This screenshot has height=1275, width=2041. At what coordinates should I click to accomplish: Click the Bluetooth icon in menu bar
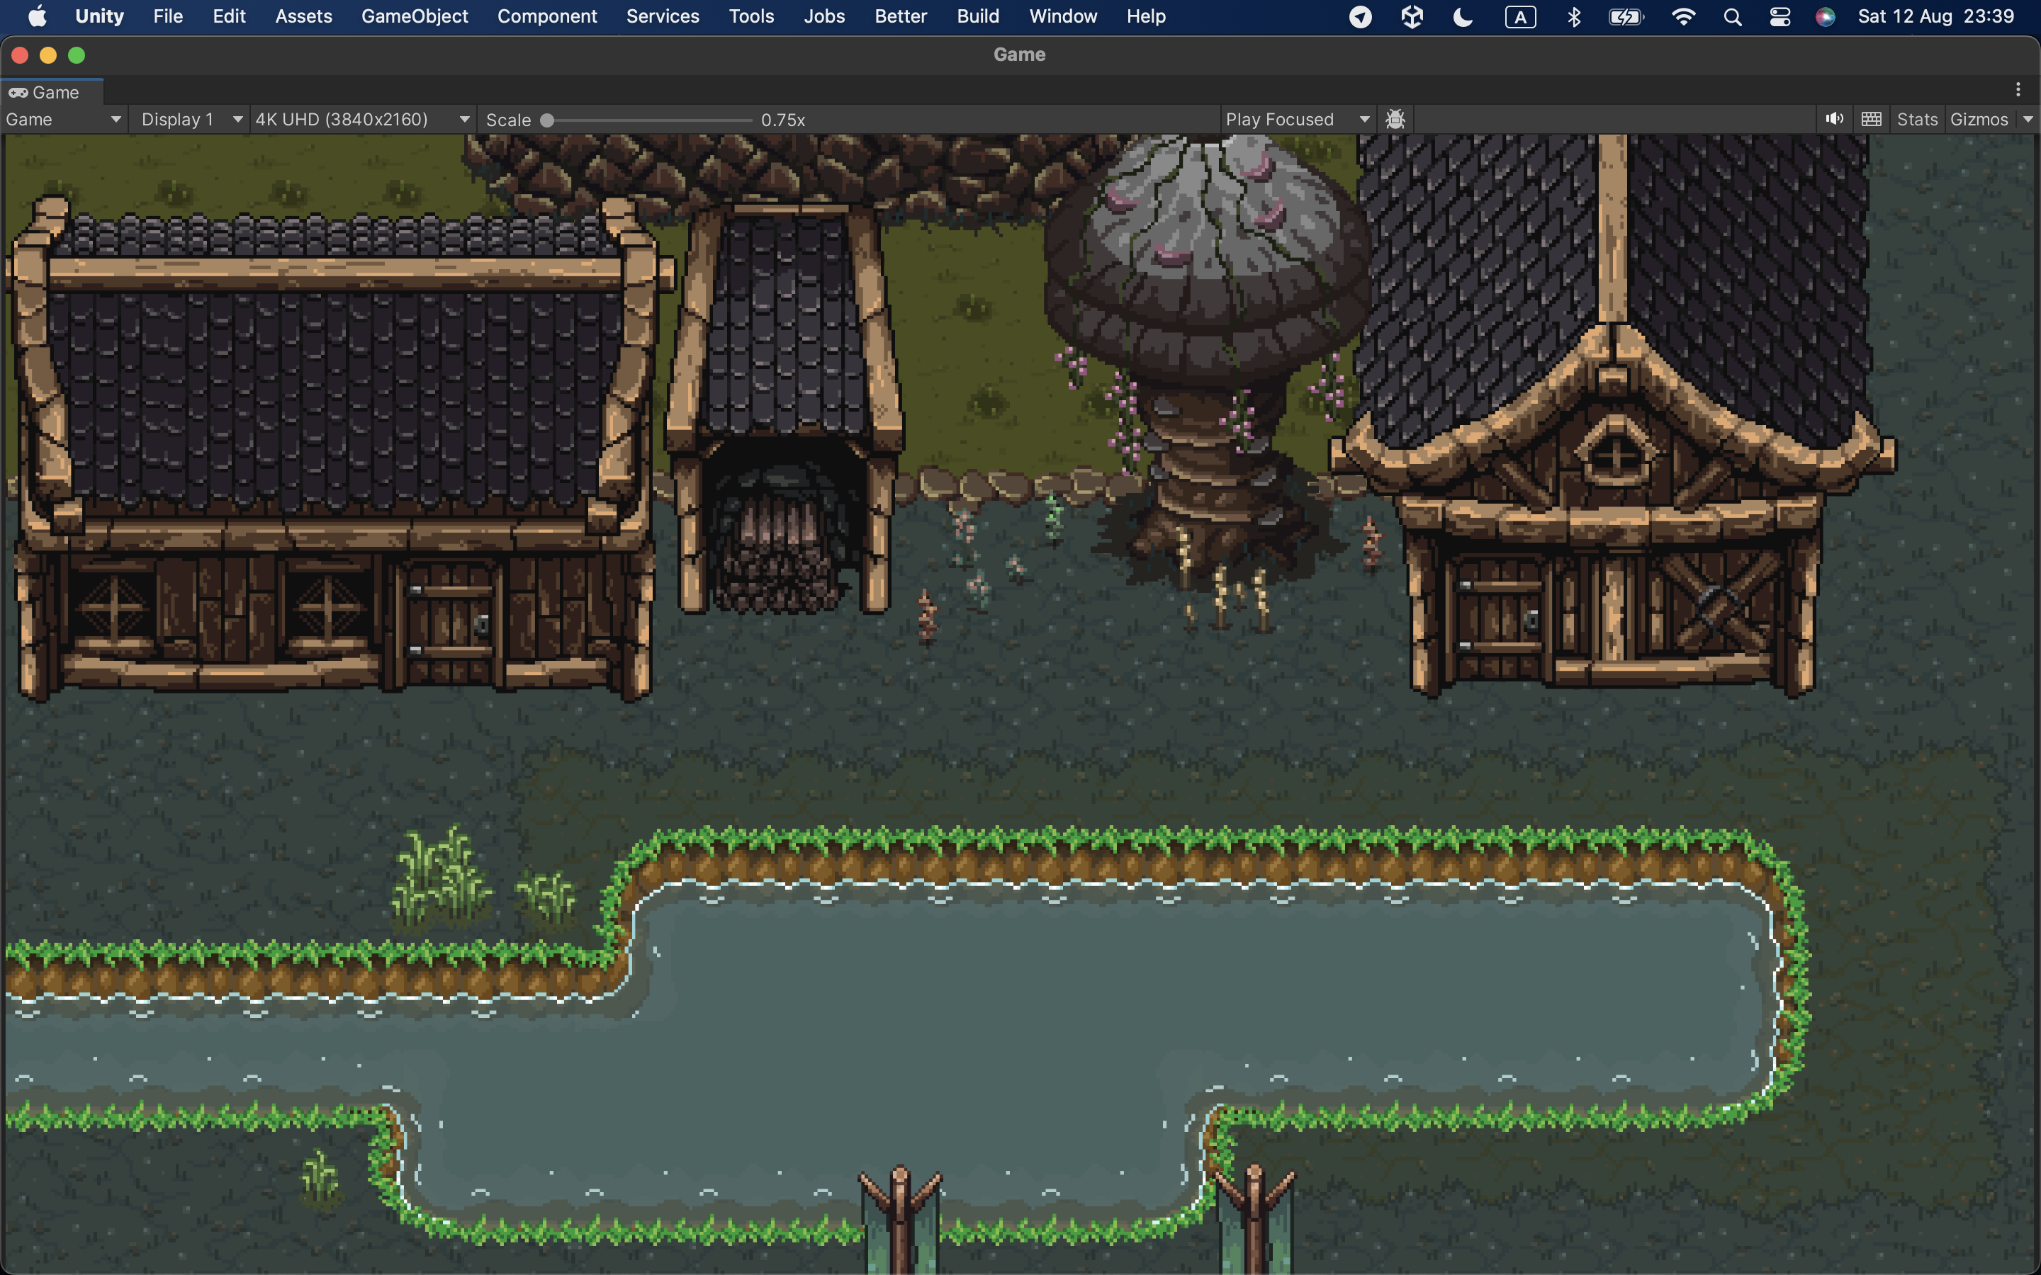1574,17
